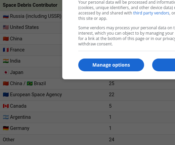Click the Germany flag icon
The height and width of the screenshot is (145, 175).
click(x=6, y=128)
